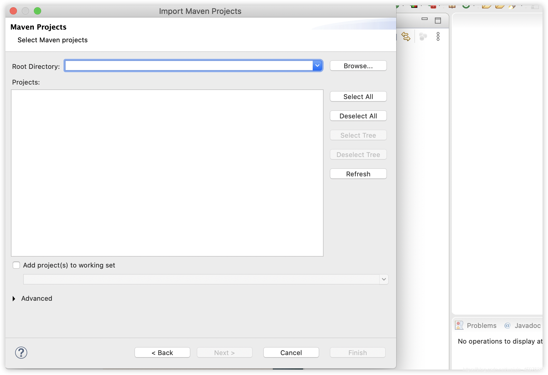
Task: Click the Javadoc @ icon
Action: 507,325
